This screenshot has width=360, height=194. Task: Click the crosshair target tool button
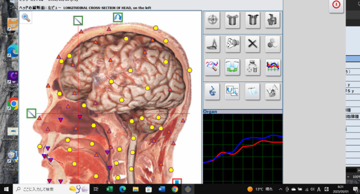pyautogui.click(x=212, y=20)
